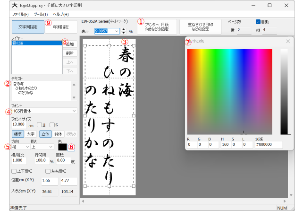
Task: Open the color picker button beside the swatch
Action: click(71, 147)
